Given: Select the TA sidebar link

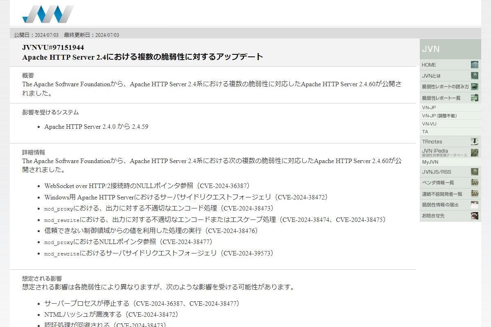Looking at the screenshot, I should pos(425,132).
